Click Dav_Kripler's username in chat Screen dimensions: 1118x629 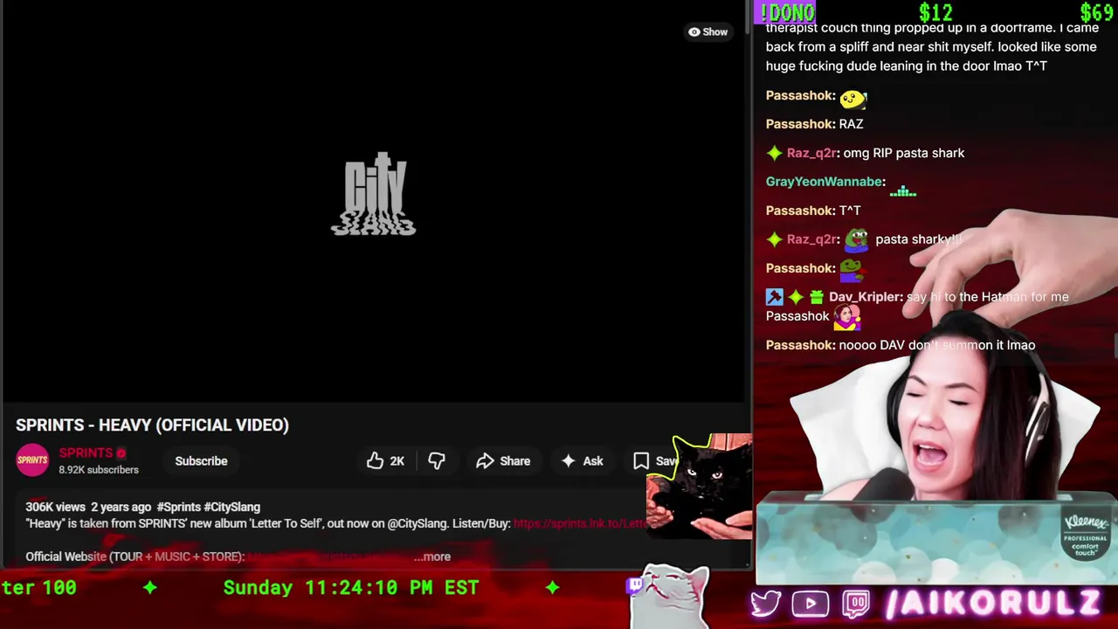point(864,297)
